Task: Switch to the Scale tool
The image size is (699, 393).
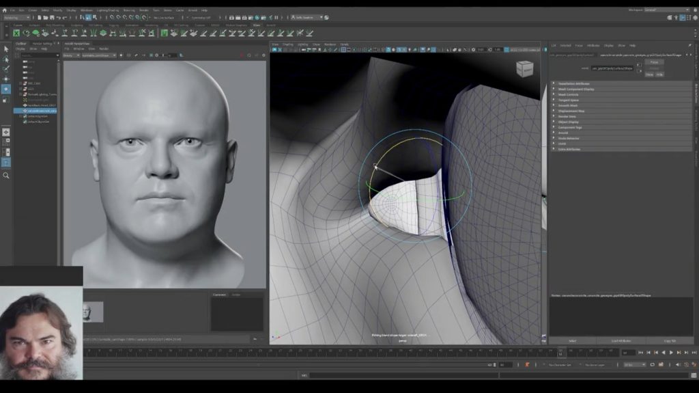Action: pos(5,100)
